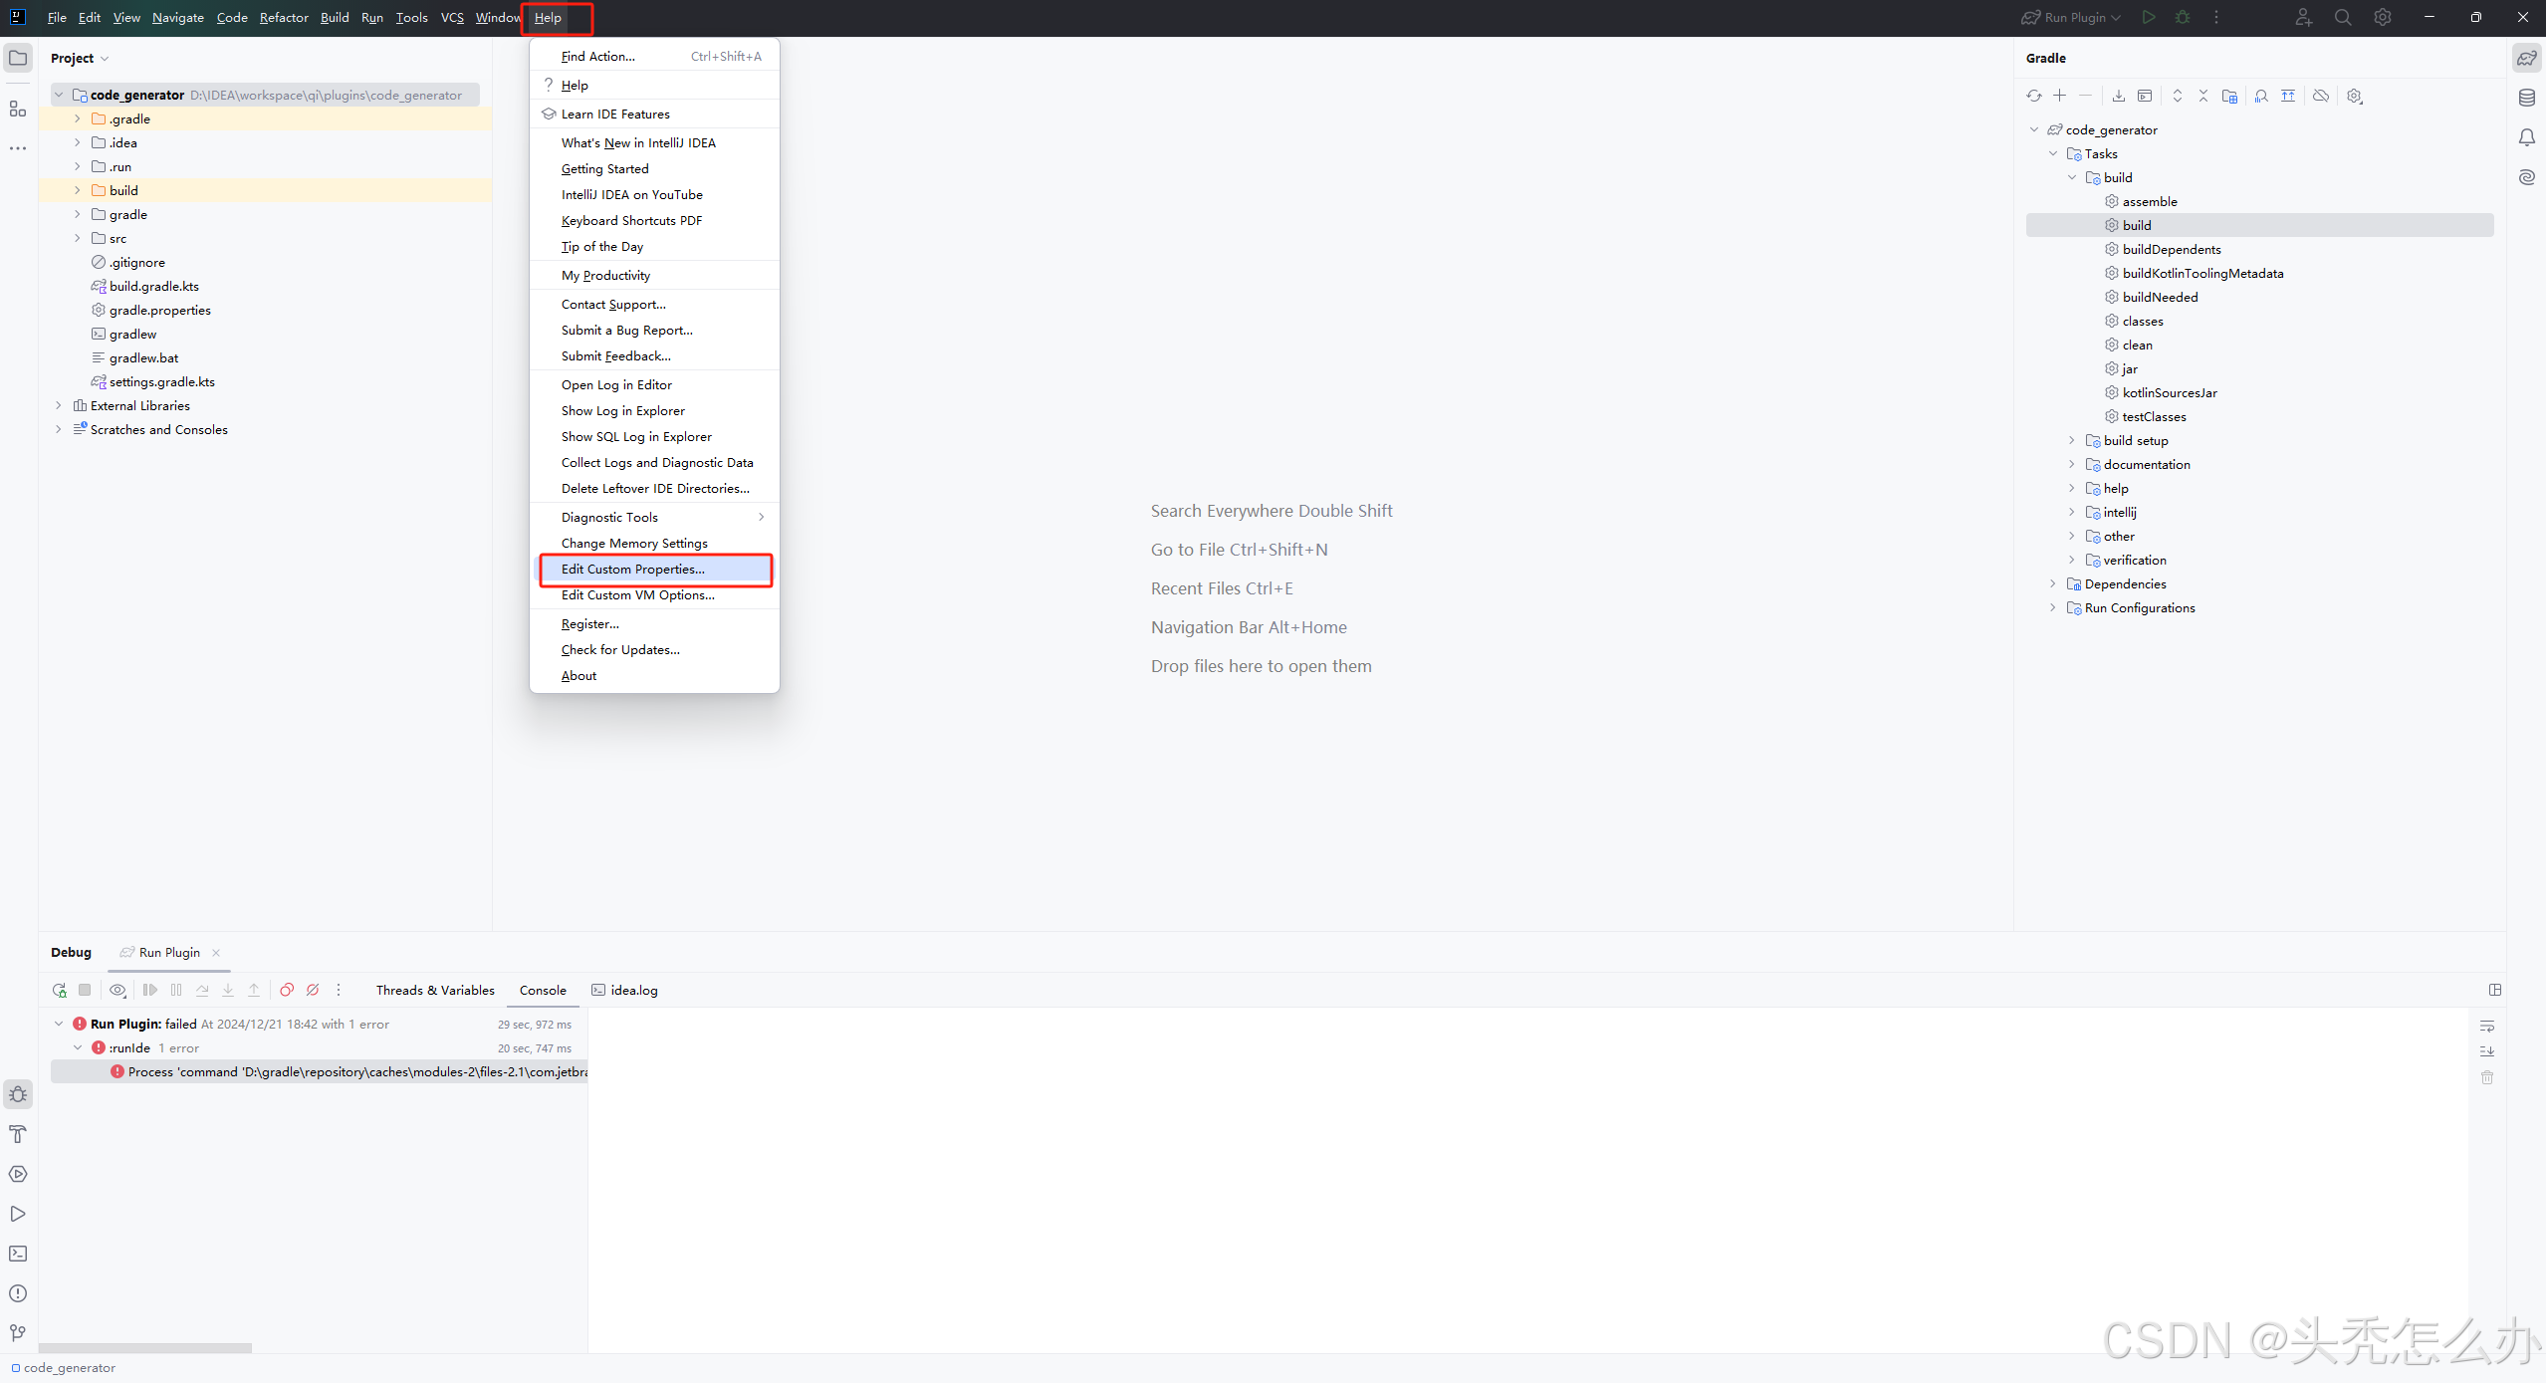Open the Database tool window icon
Viewport: 2546px width, 1383px height.
pos(2526,98)
